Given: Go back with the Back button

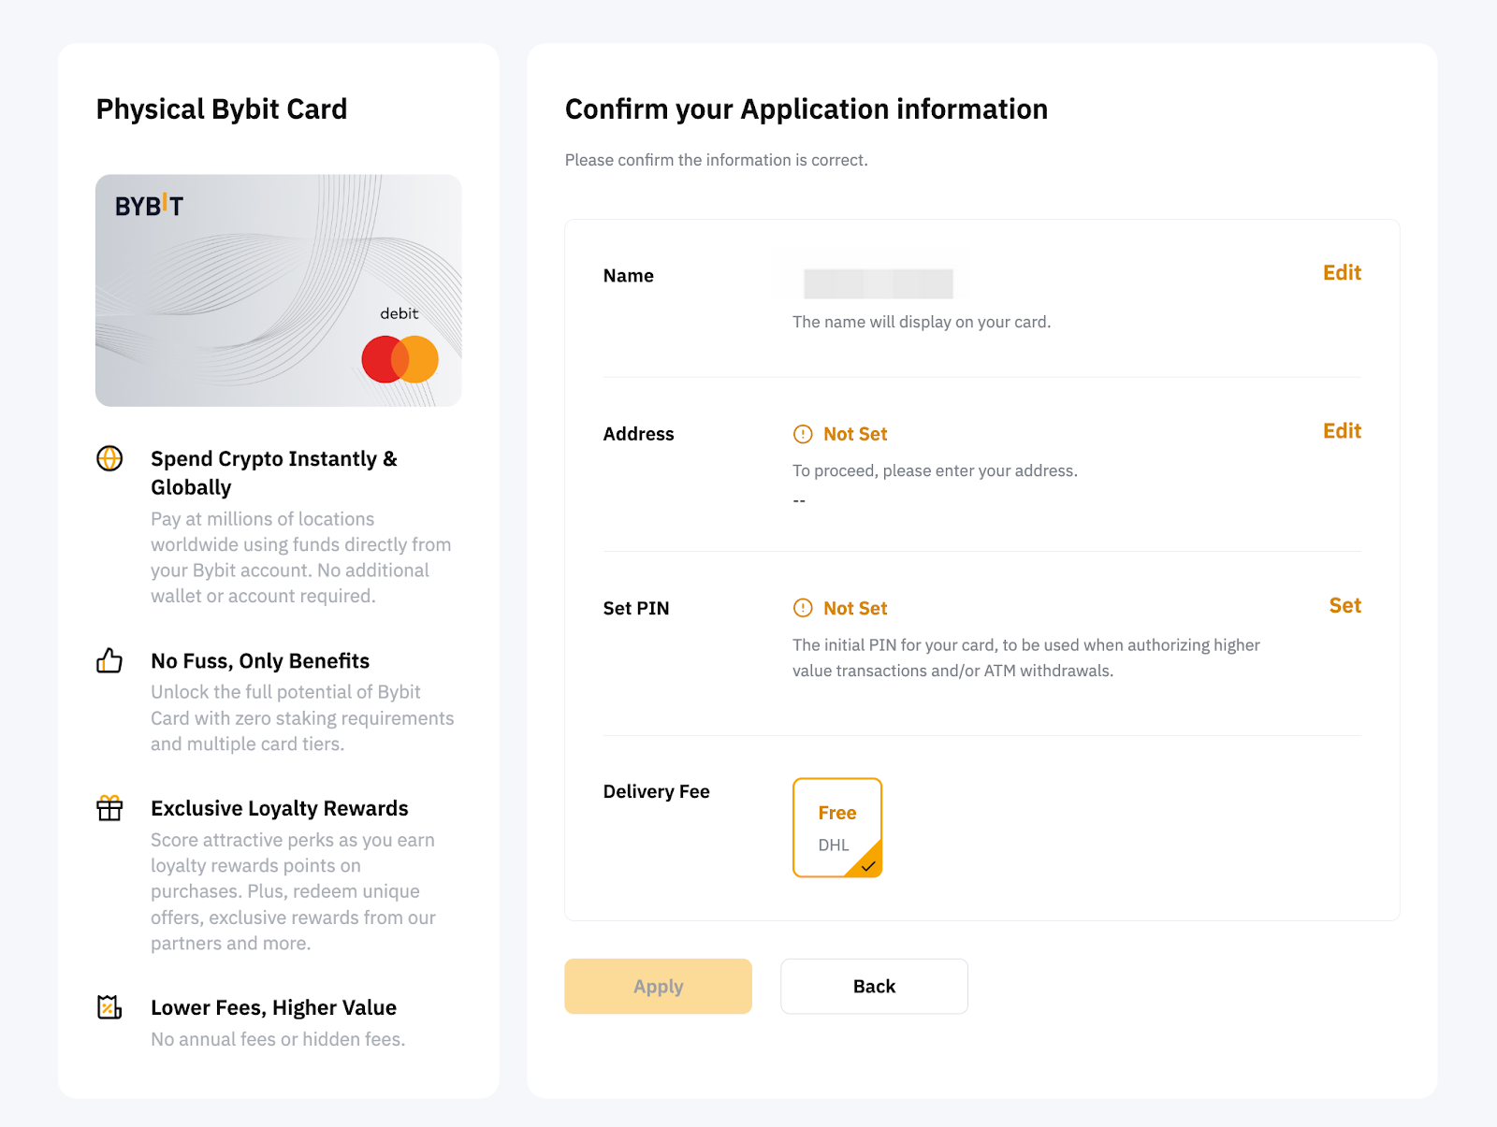Looking at the screenshot, I should click(x=874, y=987).
